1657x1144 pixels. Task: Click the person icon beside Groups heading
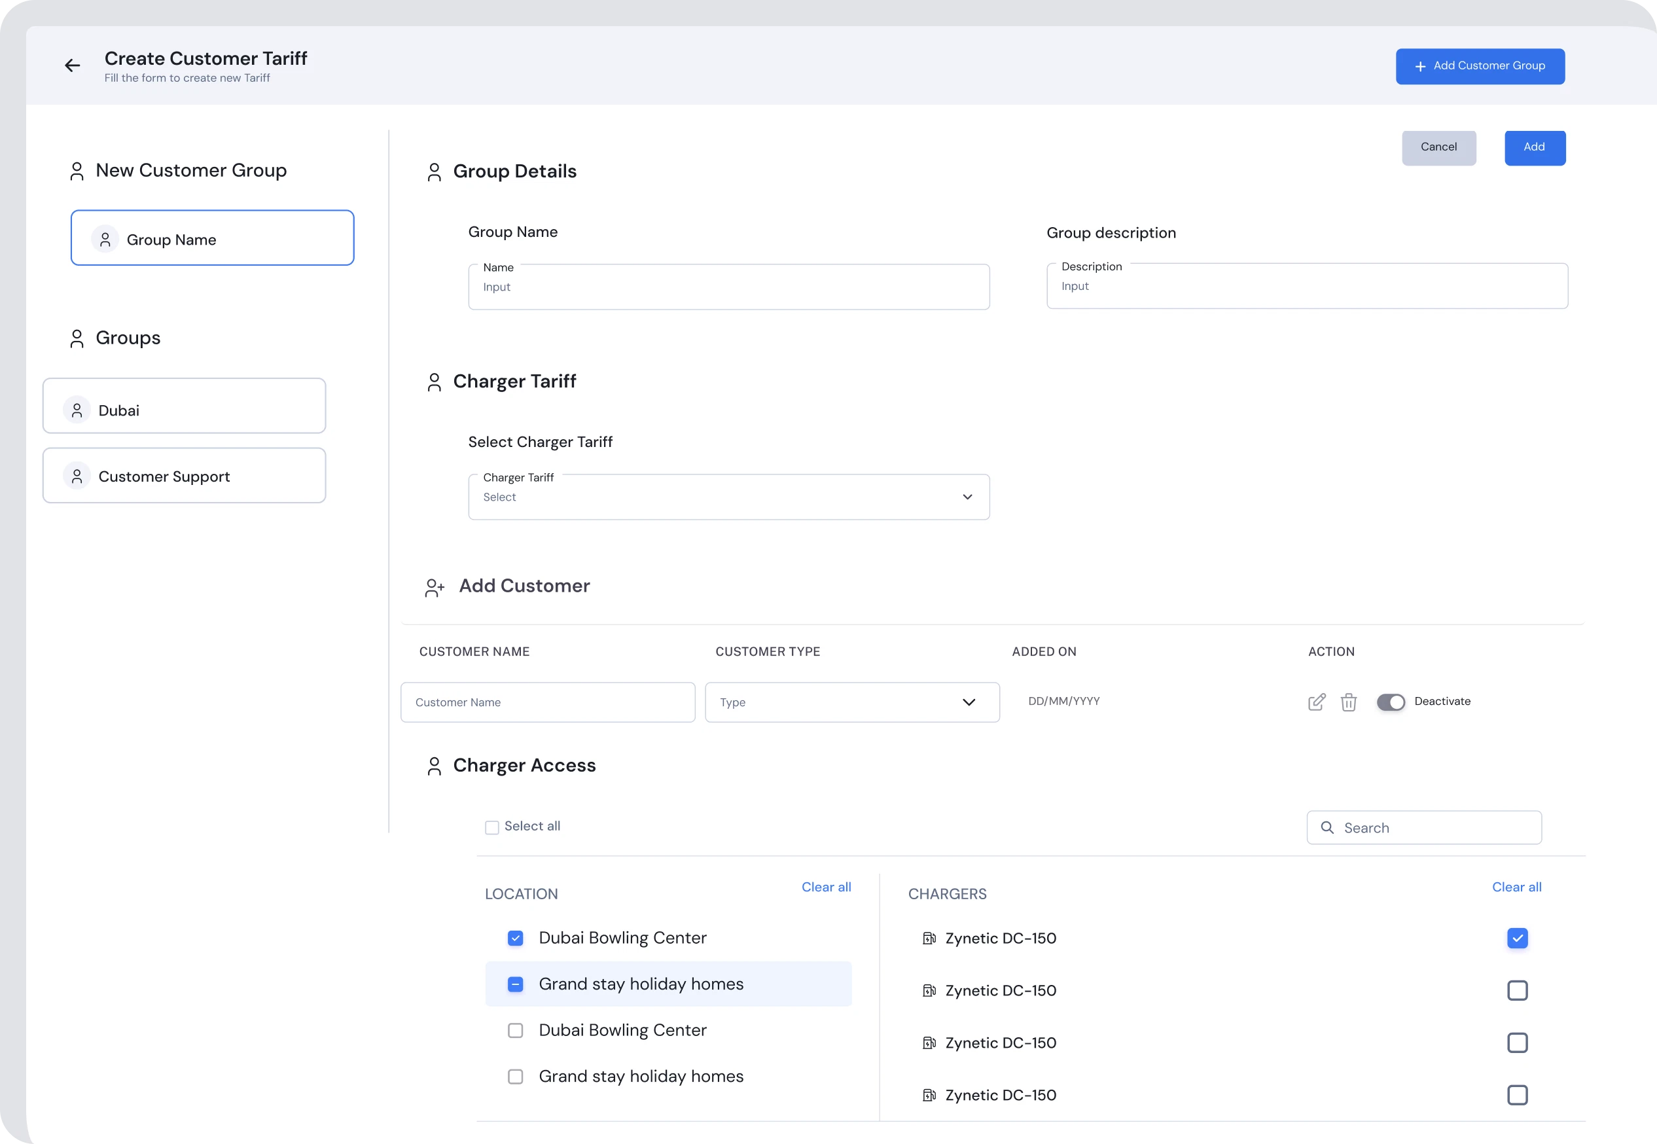(x=77, y=338)
